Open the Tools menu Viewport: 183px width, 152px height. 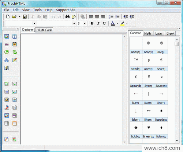click(37, 10)
